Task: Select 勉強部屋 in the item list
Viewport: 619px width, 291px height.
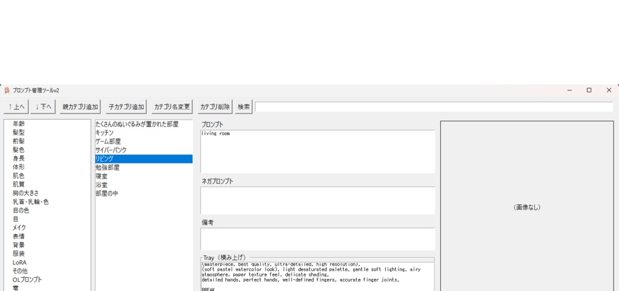Action: coord(144,168)
